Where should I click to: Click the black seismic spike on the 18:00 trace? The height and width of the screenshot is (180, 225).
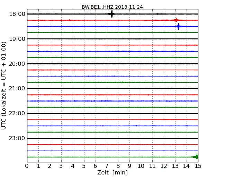112,14
